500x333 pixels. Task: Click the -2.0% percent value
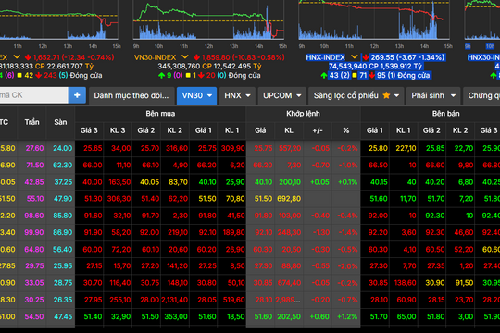click(347, 266)
